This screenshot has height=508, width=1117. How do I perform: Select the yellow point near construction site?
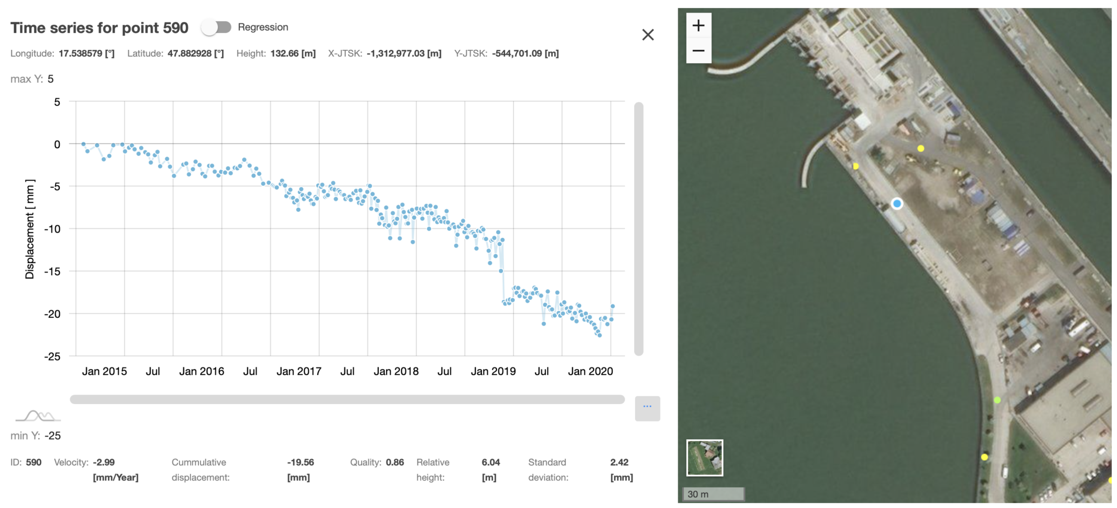(x=921, y=148)
